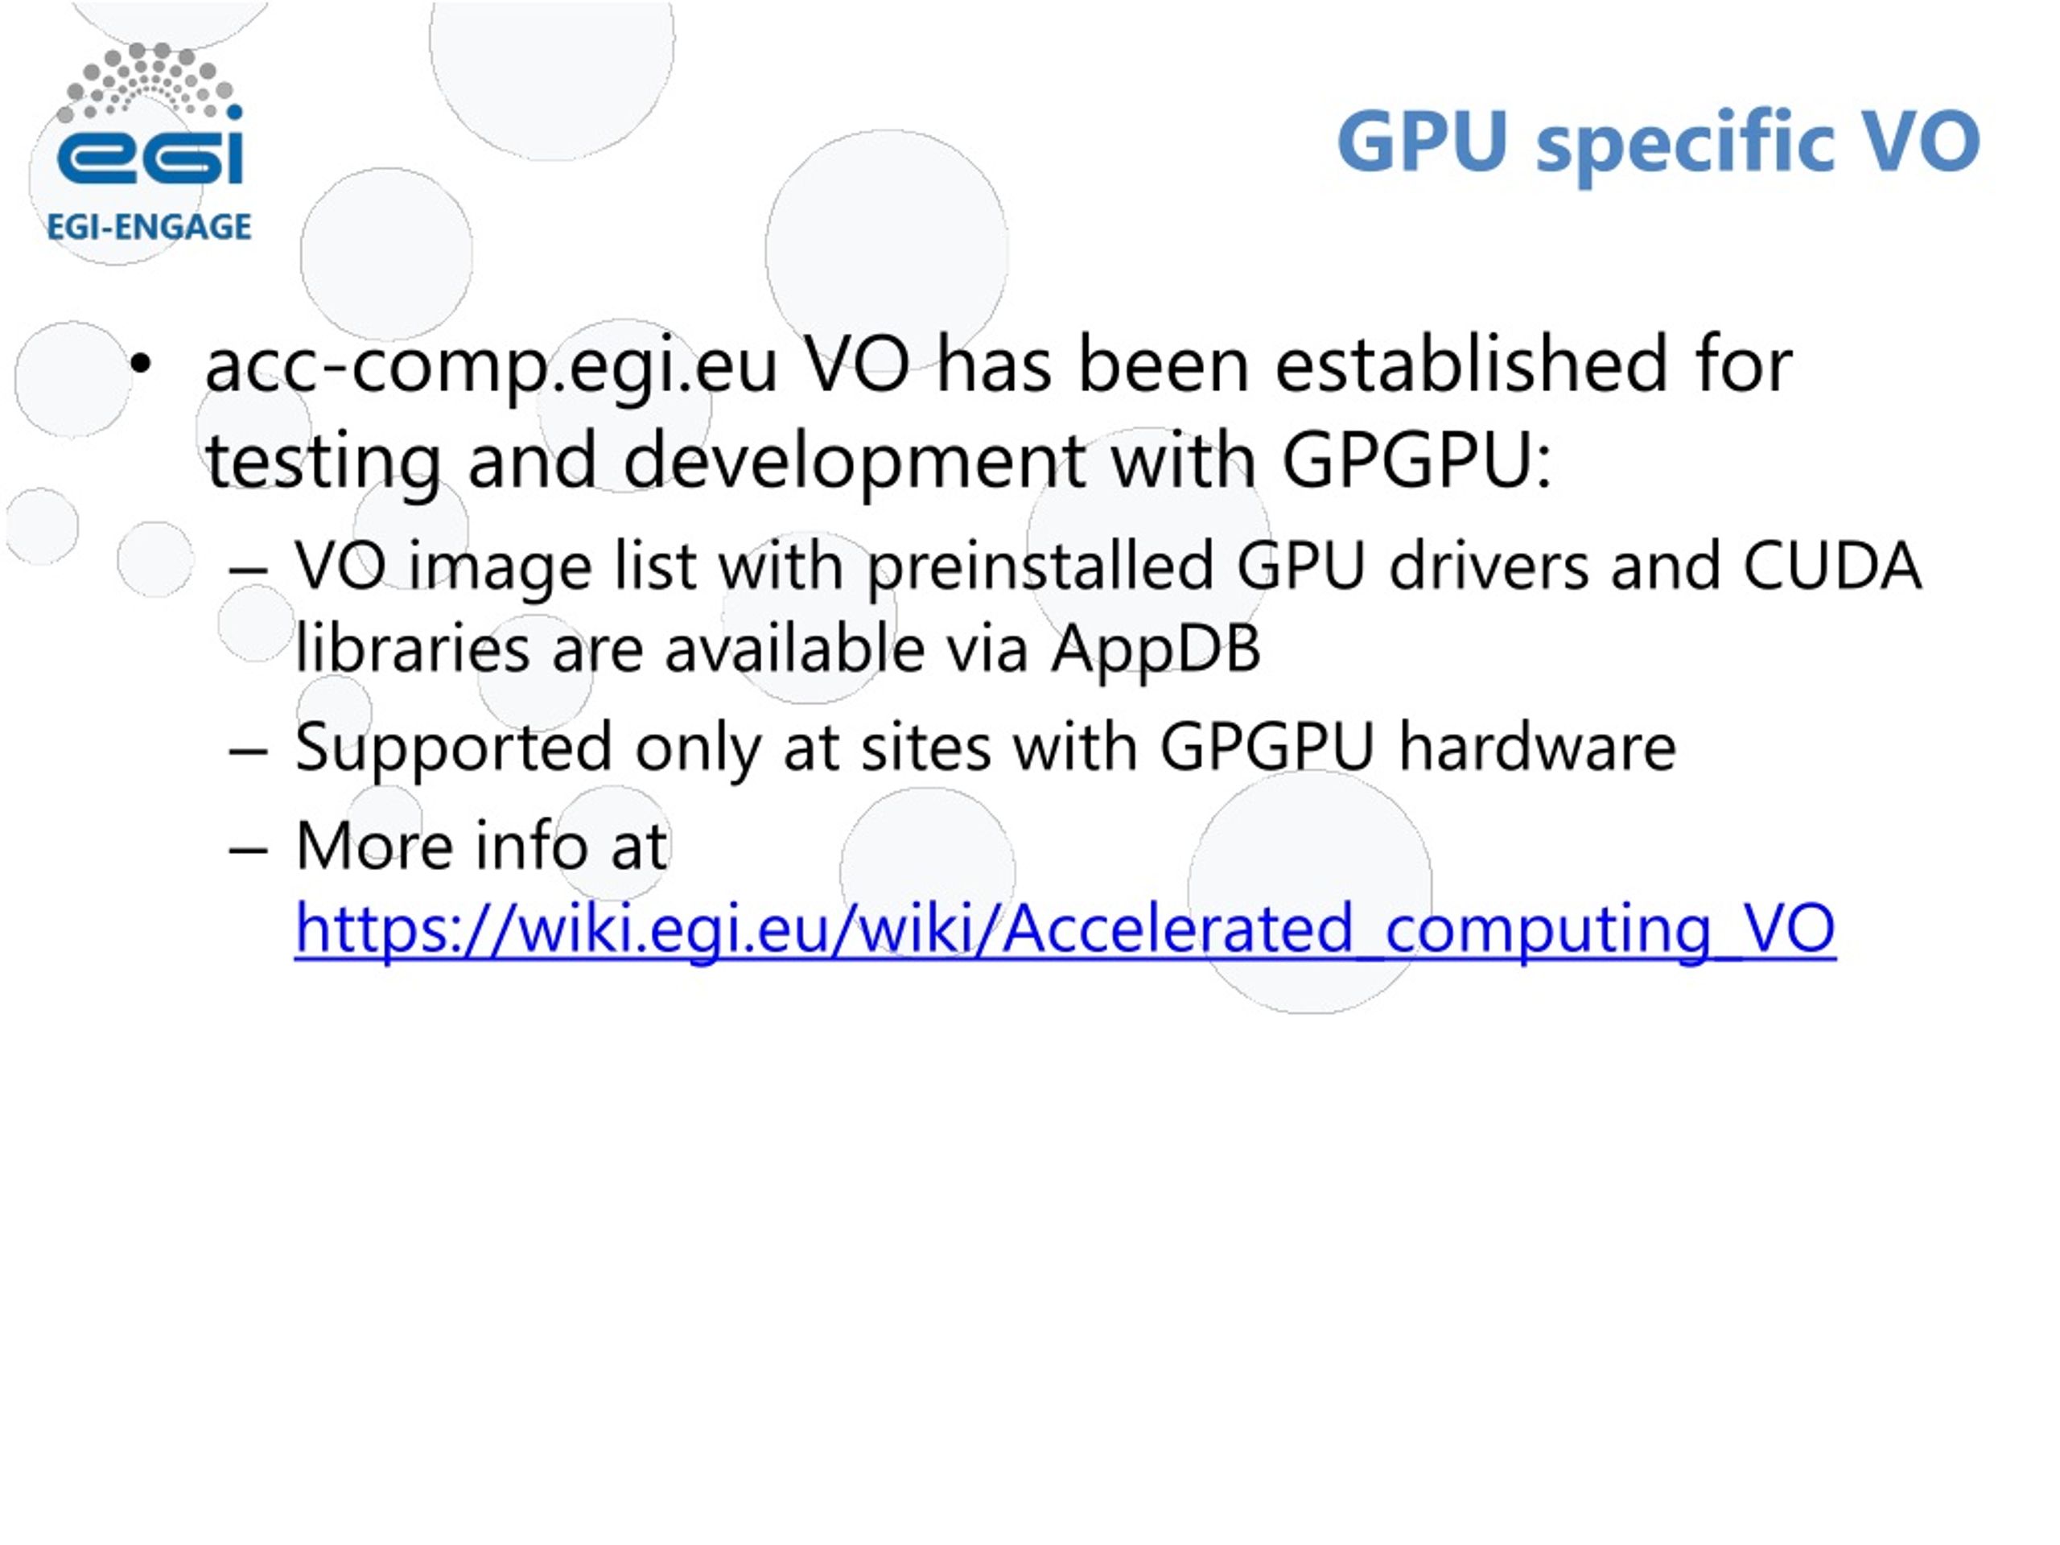Click the 'More info at' text

click(x=481, y=845)
